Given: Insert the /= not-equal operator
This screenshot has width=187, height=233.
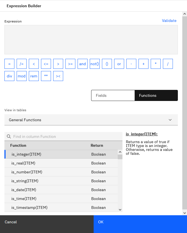Looking at the screenshot, I should pos(21,64).
